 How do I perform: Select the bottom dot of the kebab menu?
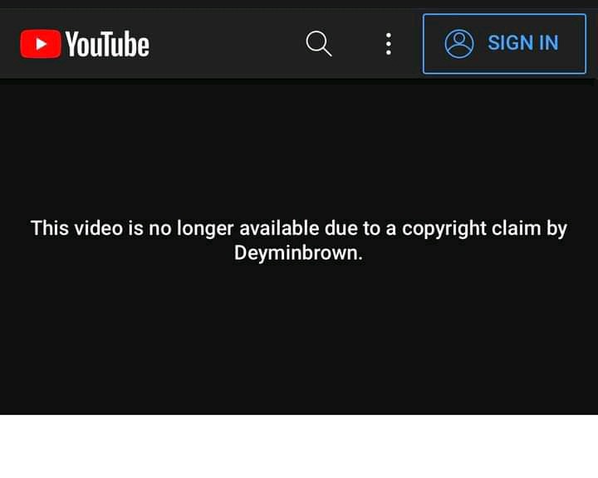pos(388,52)
